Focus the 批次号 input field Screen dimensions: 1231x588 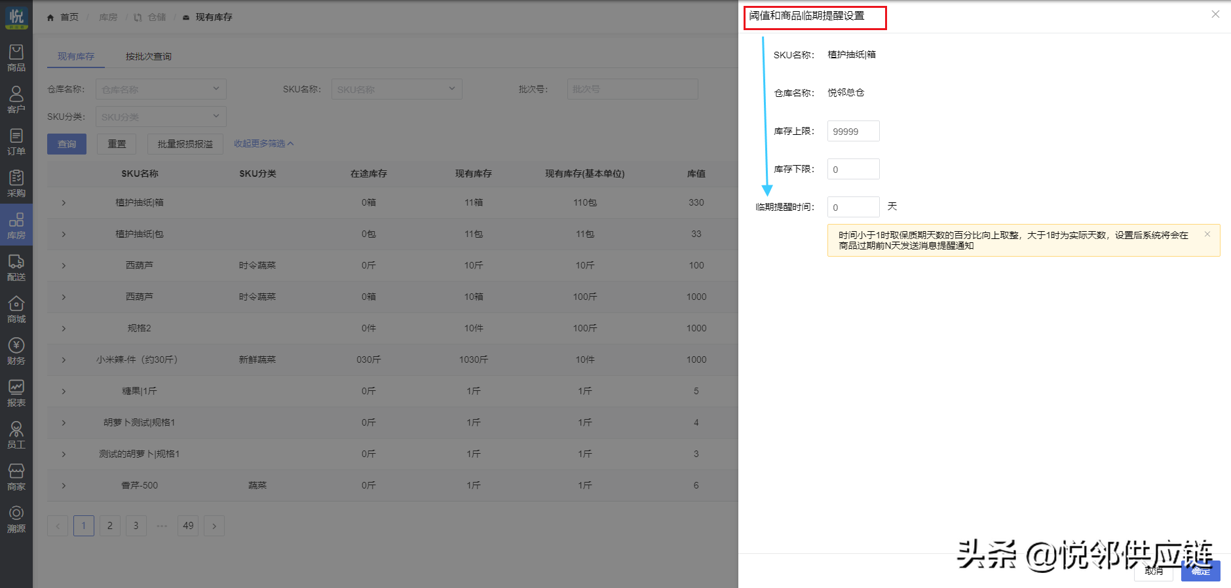[x=633, y=89]
